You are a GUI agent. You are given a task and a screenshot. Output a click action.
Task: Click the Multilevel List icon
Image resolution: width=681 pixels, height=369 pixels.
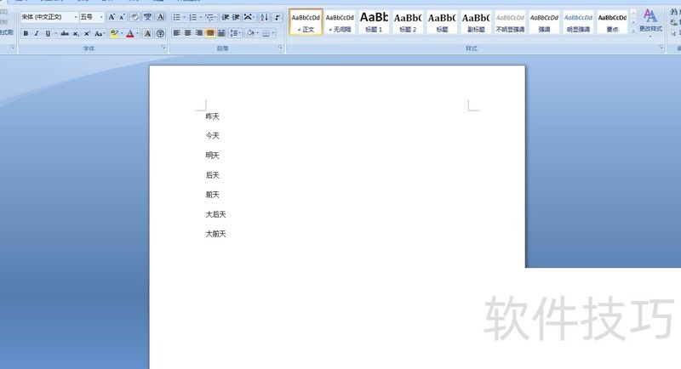click(209, 17)
